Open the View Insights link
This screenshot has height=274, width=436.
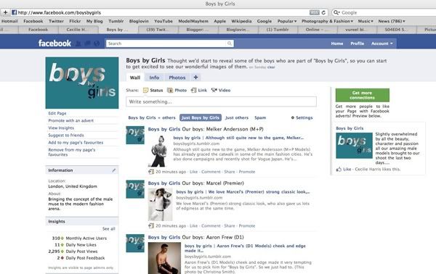click(x=61, y=128)
